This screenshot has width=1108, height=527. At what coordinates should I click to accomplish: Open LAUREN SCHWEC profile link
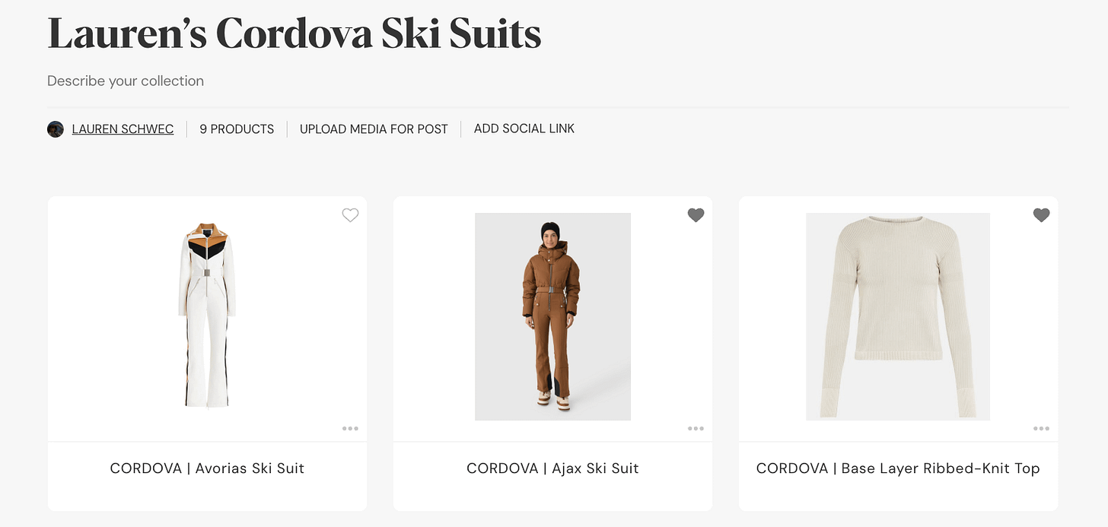[x=123, y=129]
